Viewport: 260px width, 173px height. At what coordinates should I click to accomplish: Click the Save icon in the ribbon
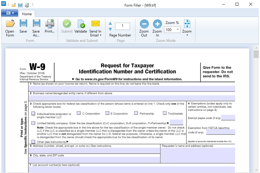(23, 24)
